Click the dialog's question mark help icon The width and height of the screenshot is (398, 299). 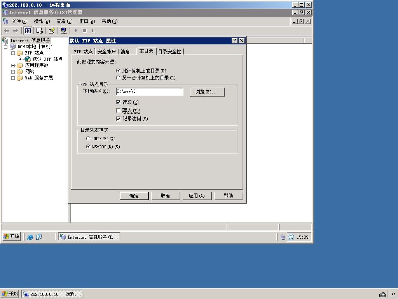tap(234, 40)
